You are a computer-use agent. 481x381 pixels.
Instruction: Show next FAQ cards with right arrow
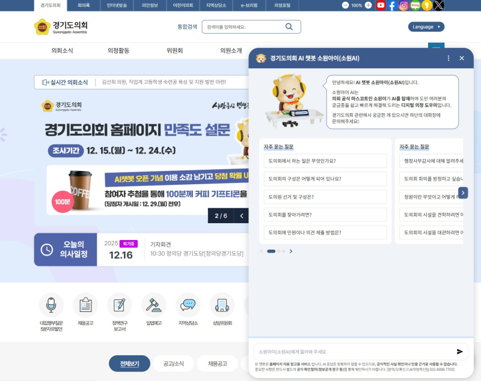point(463,193)
